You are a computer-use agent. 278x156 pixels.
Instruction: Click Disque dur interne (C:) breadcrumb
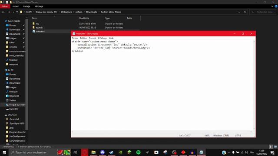coord(46,12)
